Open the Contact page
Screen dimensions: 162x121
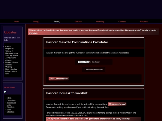tap(122, 22)
